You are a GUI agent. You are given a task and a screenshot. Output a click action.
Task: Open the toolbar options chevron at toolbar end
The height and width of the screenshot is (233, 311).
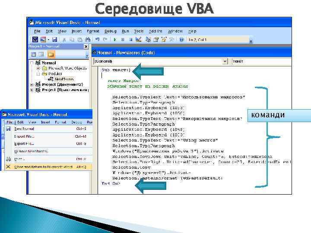tap(251, 41)
